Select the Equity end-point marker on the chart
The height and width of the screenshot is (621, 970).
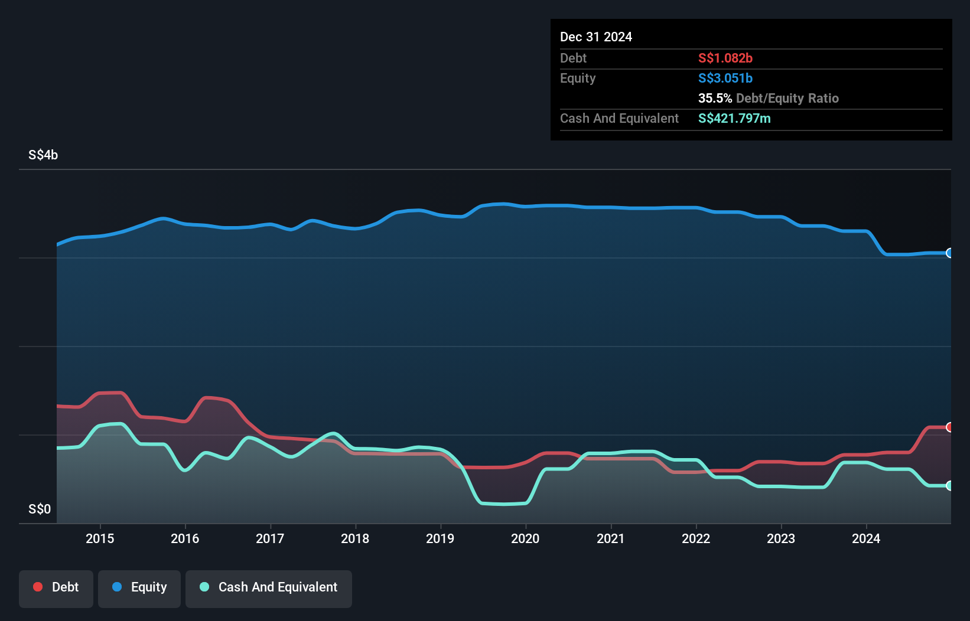[949, 253]
